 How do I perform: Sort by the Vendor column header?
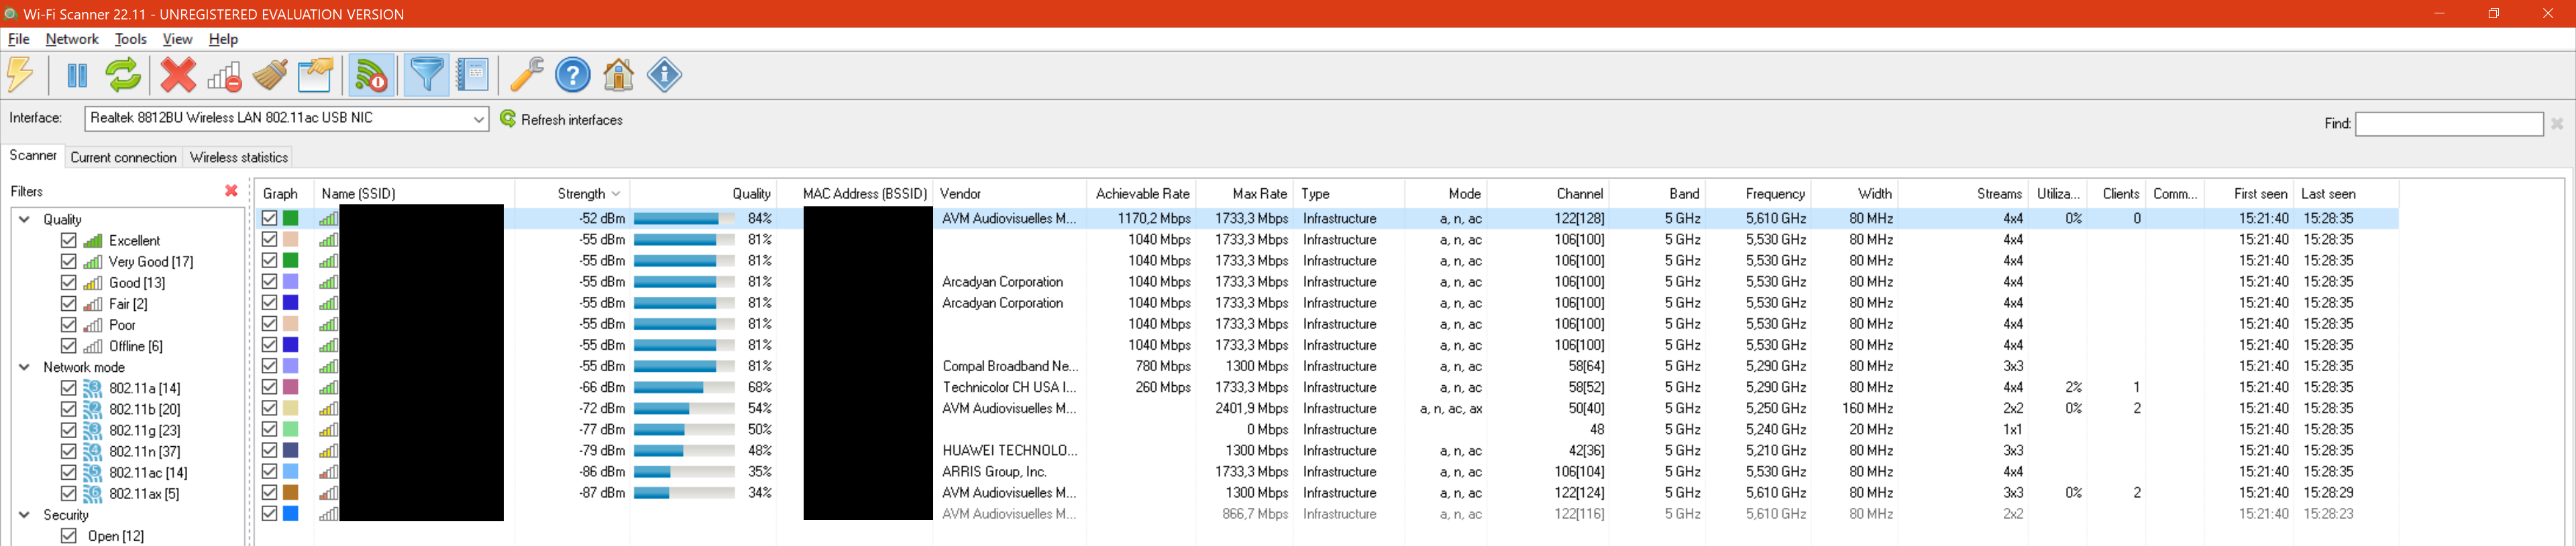1010,194
